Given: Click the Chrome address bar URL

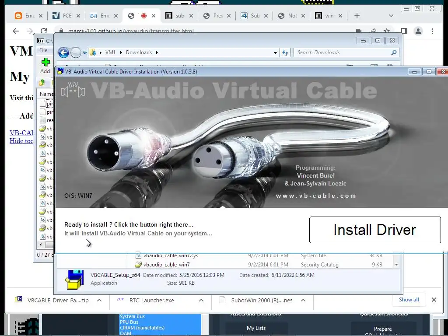Looking at the screenshot, I should (x=130, y=31).
